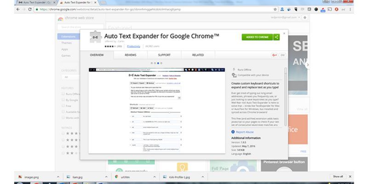
Task: Open the REVIEWS tab
Action: (x=131, y=55)
